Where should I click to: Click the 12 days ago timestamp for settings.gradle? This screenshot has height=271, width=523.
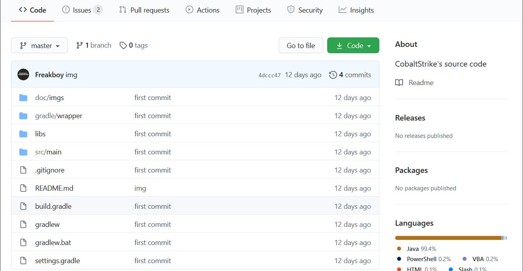click(x=352, y=261)
